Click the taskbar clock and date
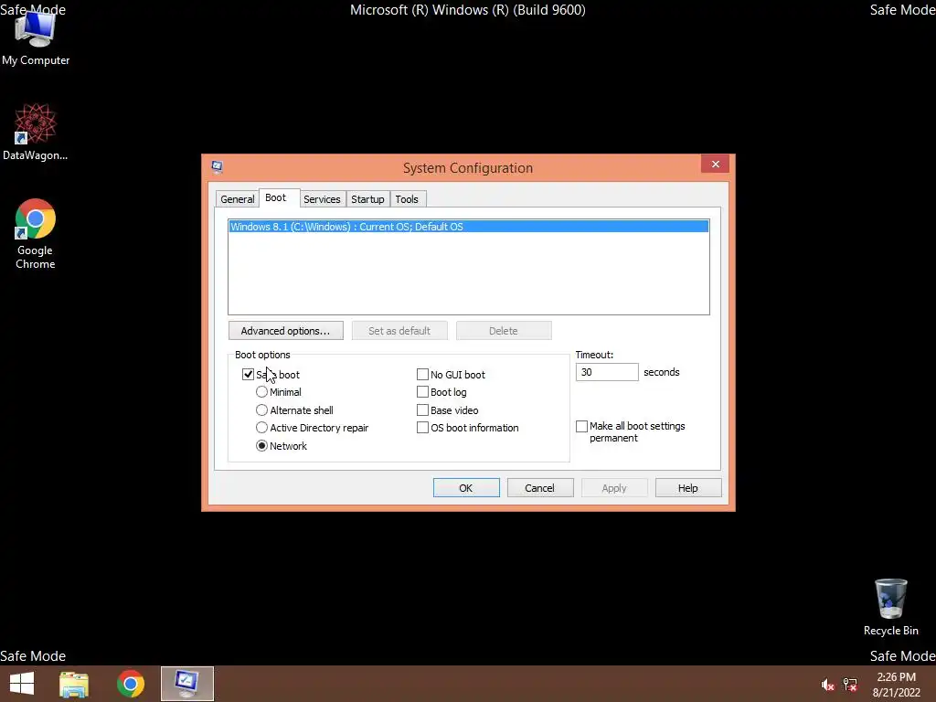 897,685
